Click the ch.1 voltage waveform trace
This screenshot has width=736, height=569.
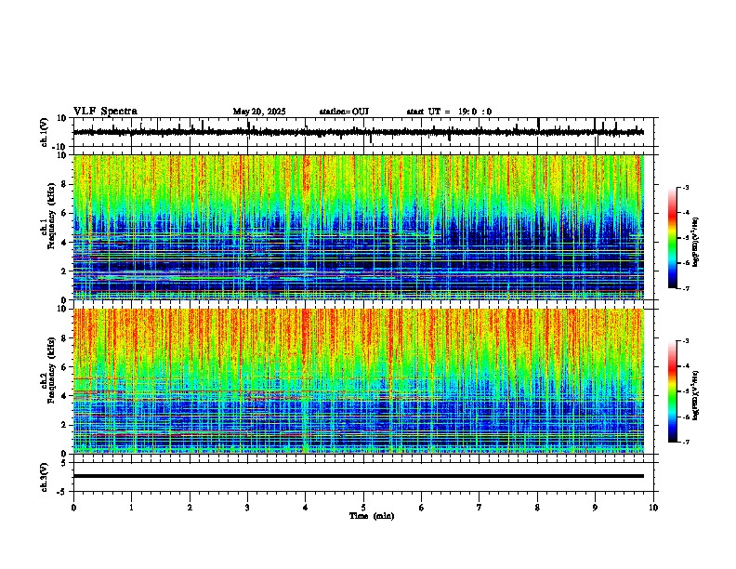[x=358, y=132]
